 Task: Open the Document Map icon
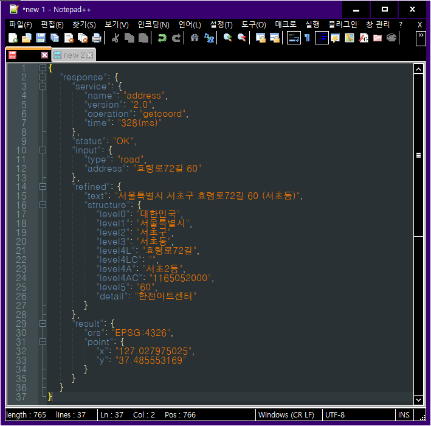[350, 38]
